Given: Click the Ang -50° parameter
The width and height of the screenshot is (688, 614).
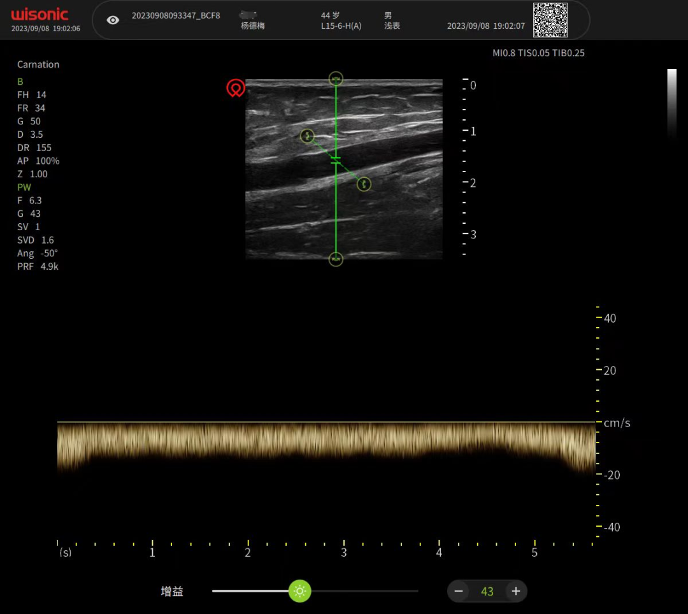Looking at the screenshot, I should 38,254.
